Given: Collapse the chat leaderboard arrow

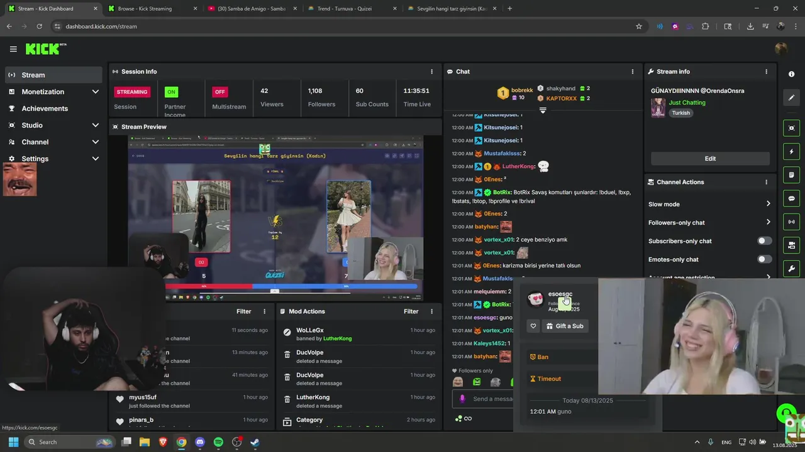Looking at the screenshot, I should tap(543, 110).
